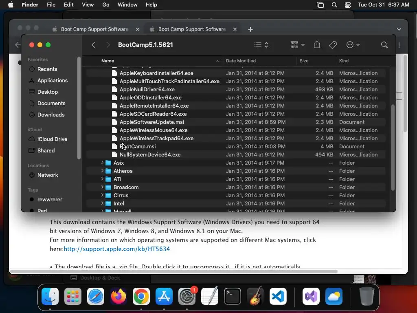Expand the Cirrus folder
This screenshot has width=417, height=313.
click(x=102, y=195)
